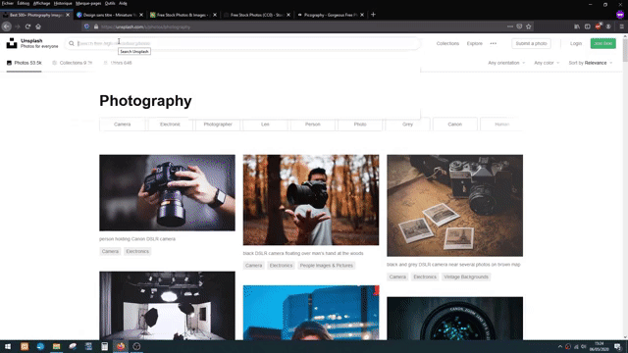Open Firefox from the taskbar
The width and height of the screenshot is (628, 353).
121,346
